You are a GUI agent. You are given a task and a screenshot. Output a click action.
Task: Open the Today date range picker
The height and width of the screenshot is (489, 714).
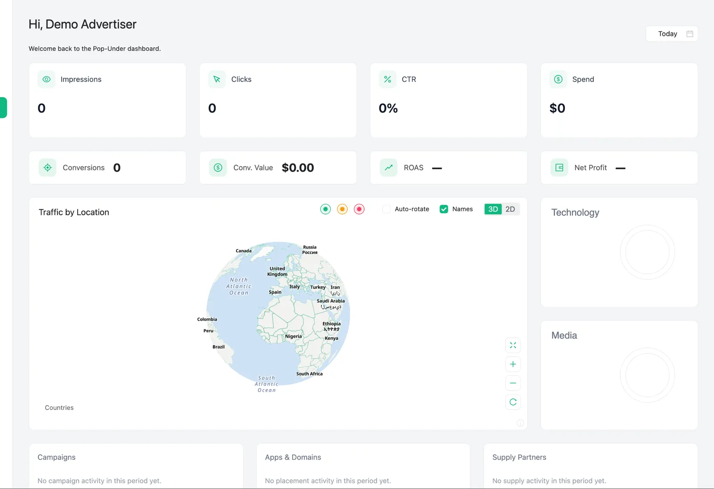672,34
